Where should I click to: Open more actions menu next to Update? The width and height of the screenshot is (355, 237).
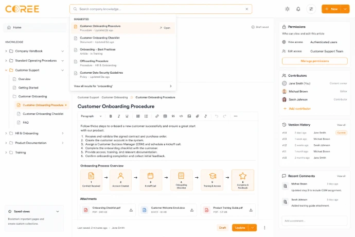tap(264, 228)
